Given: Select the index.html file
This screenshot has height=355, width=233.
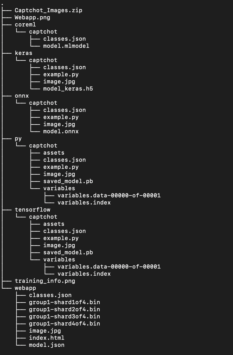Looking at the screenshot, I should click(x=47, y=338).
